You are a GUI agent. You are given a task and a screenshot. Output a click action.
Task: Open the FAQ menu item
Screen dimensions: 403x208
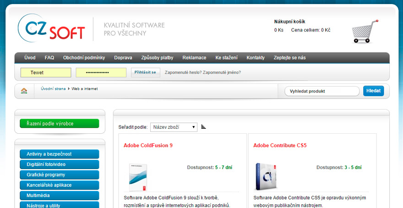click(49, 58)
